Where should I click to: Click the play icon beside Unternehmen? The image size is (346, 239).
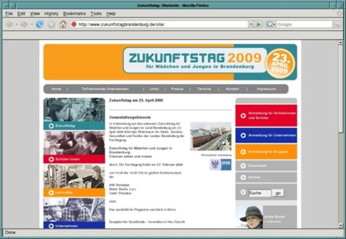(51, 226)
